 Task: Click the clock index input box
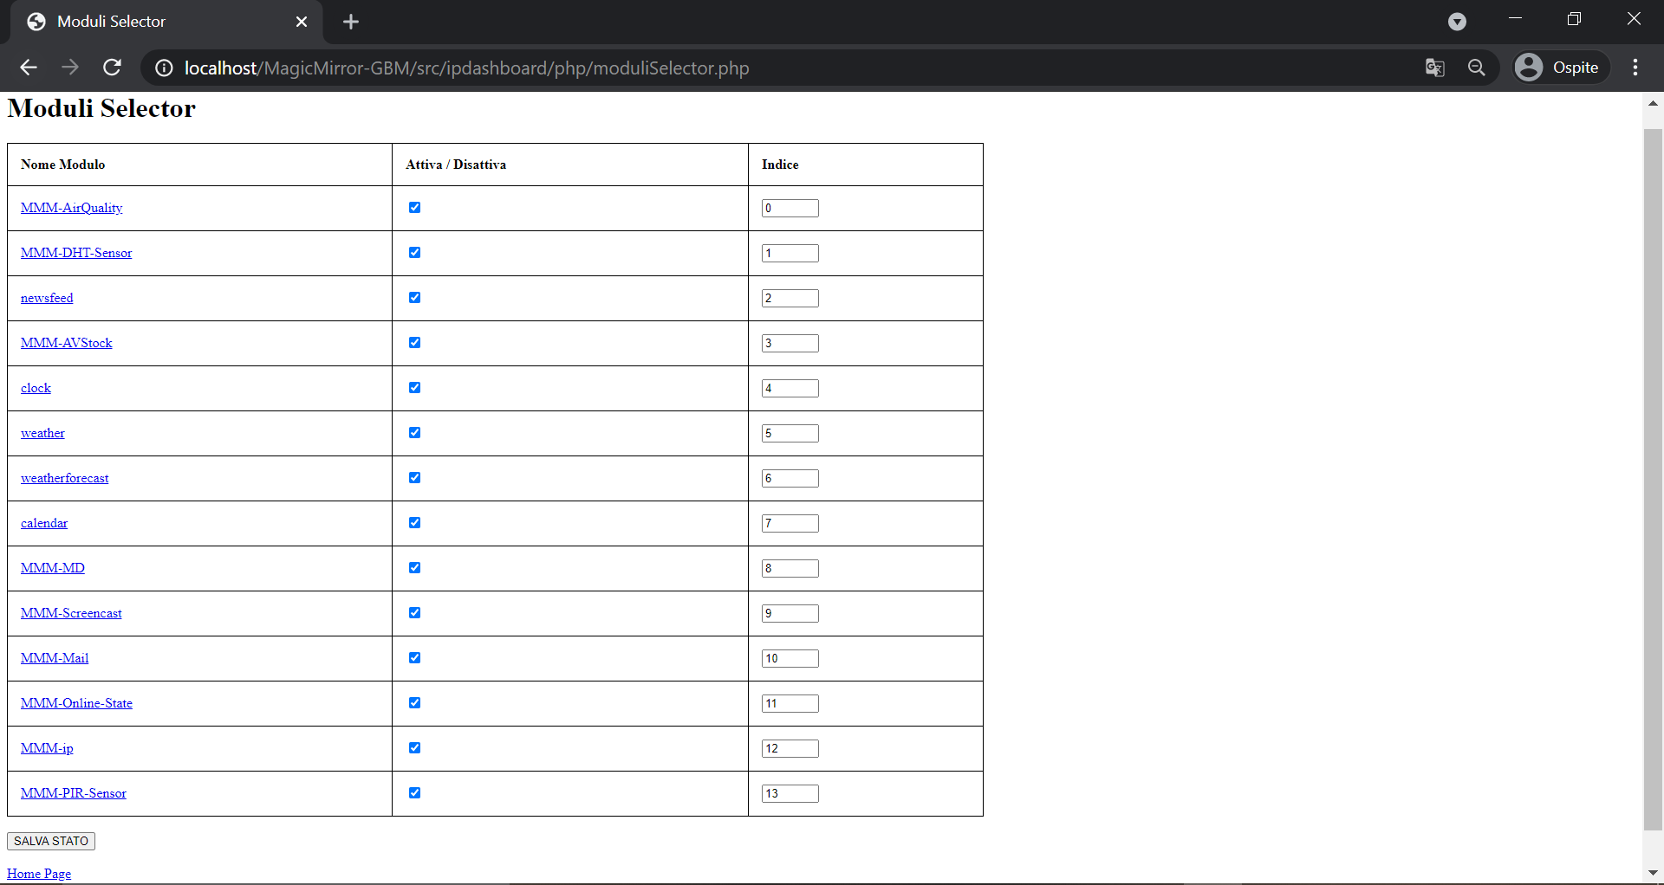coord(790,388)
